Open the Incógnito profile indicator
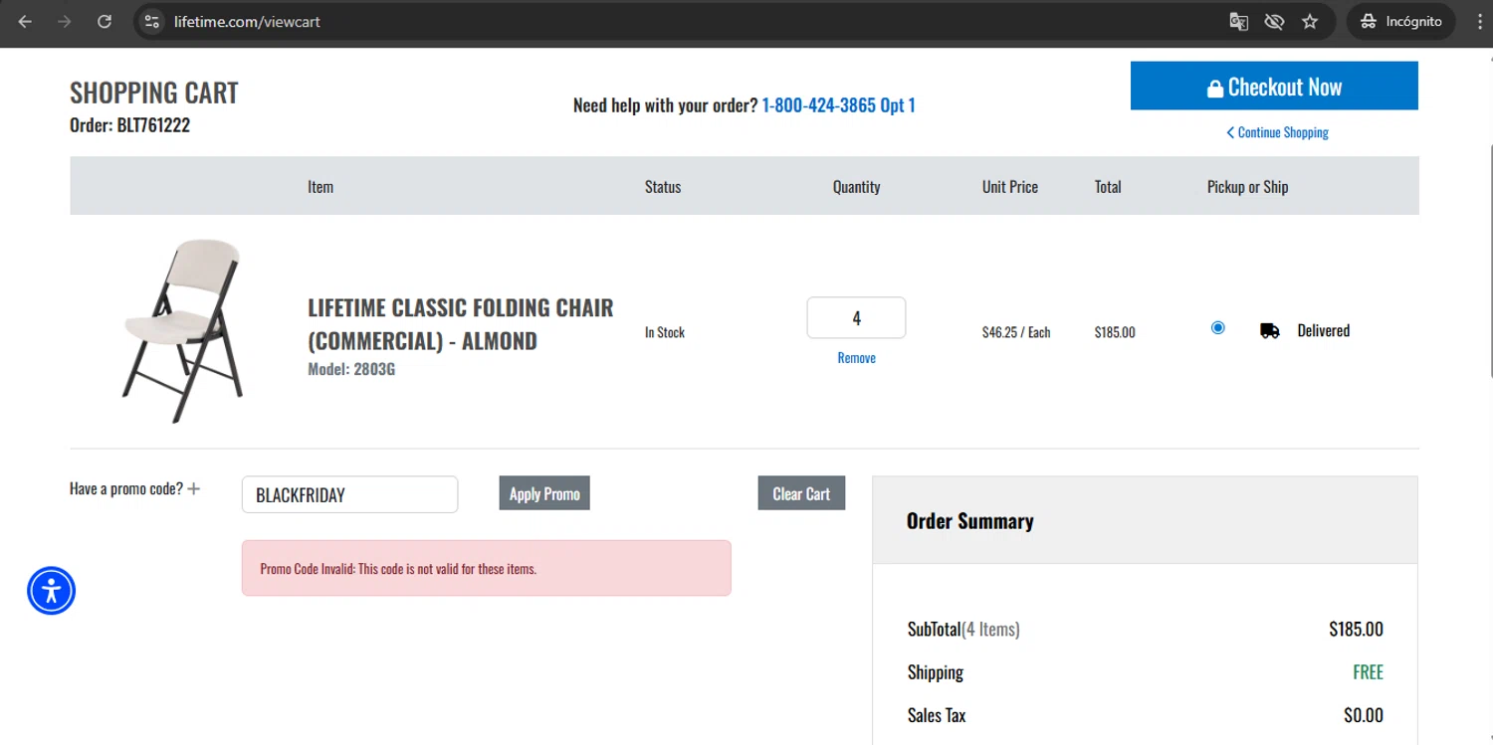 pyautogui.click(x=1401, y=21)
